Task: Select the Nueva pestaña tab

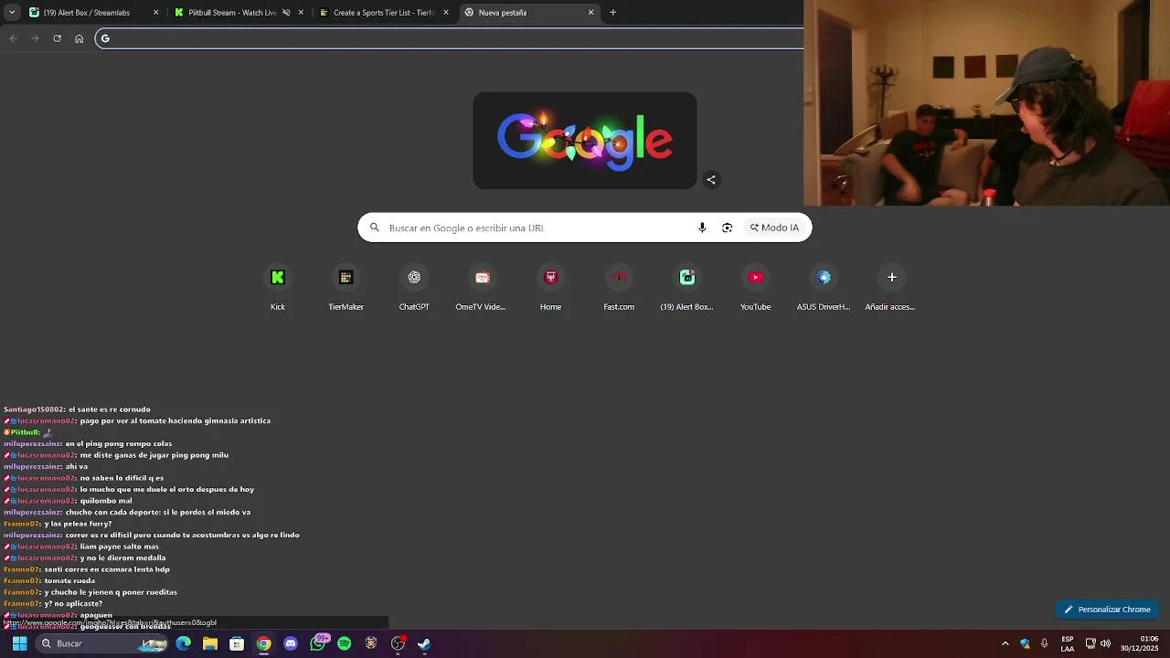Action: 529,13
